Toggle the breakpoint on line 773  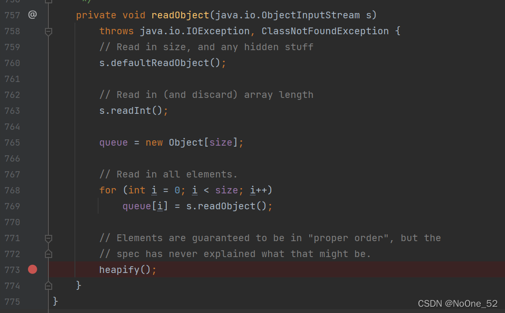point(32,269)
